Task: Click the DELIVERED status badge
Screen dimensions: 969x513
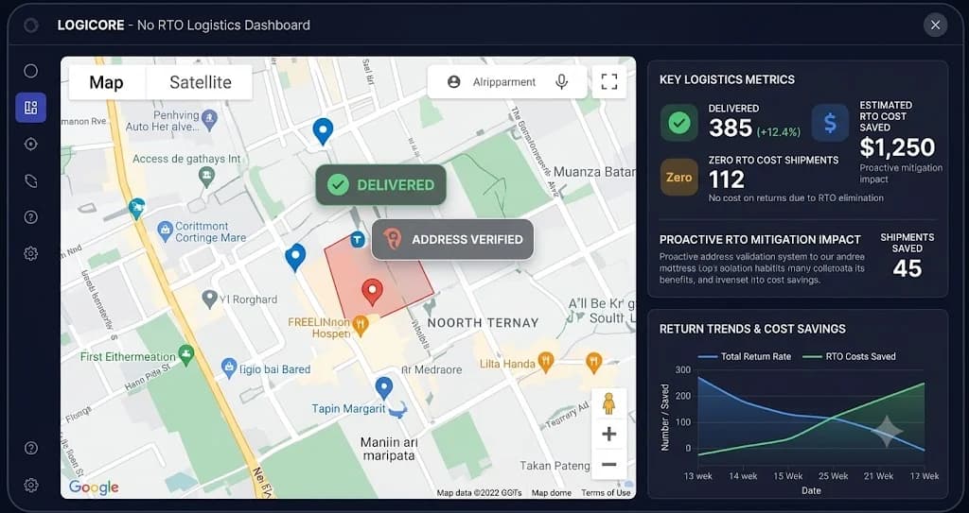Action: tap(380, 184)
